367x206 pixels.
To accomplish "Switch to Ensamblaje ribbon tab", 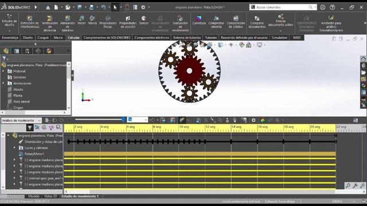I will coord(10,38).
